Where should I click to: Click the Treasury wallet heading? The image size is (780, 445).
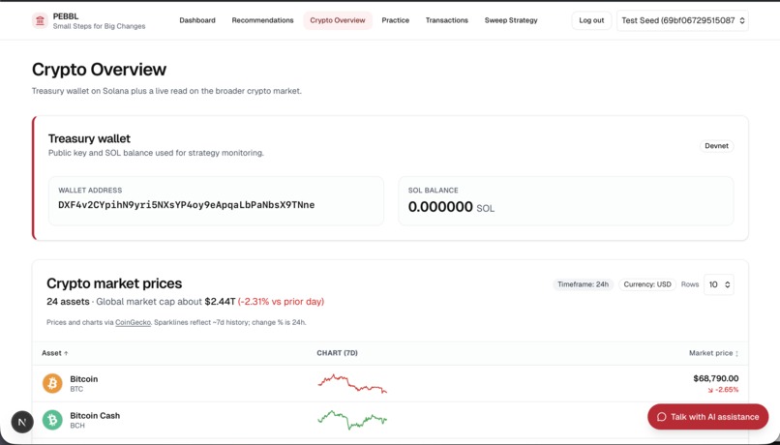pos(89,138)
